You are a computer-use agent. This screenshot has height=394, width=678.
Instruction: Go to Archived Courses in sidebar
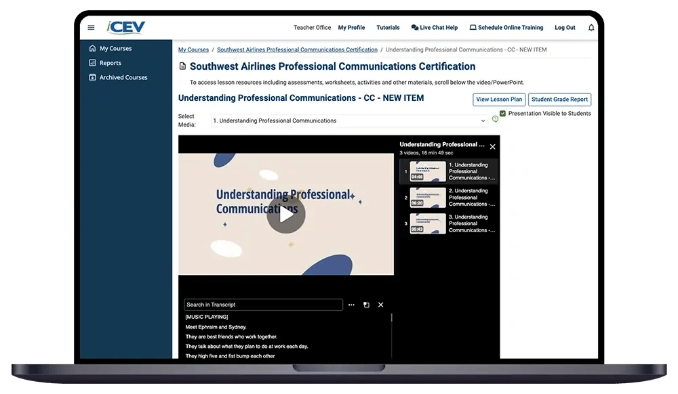tap(123, 78)
